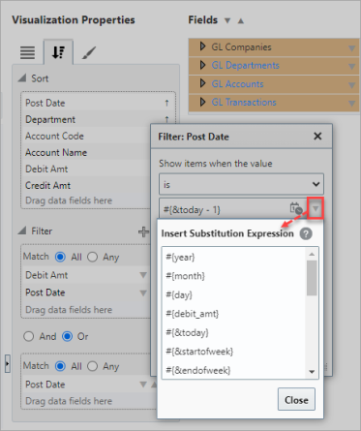Open the list view properties tab icon
This screenshot has height=431, width=361.
[27, 52]
